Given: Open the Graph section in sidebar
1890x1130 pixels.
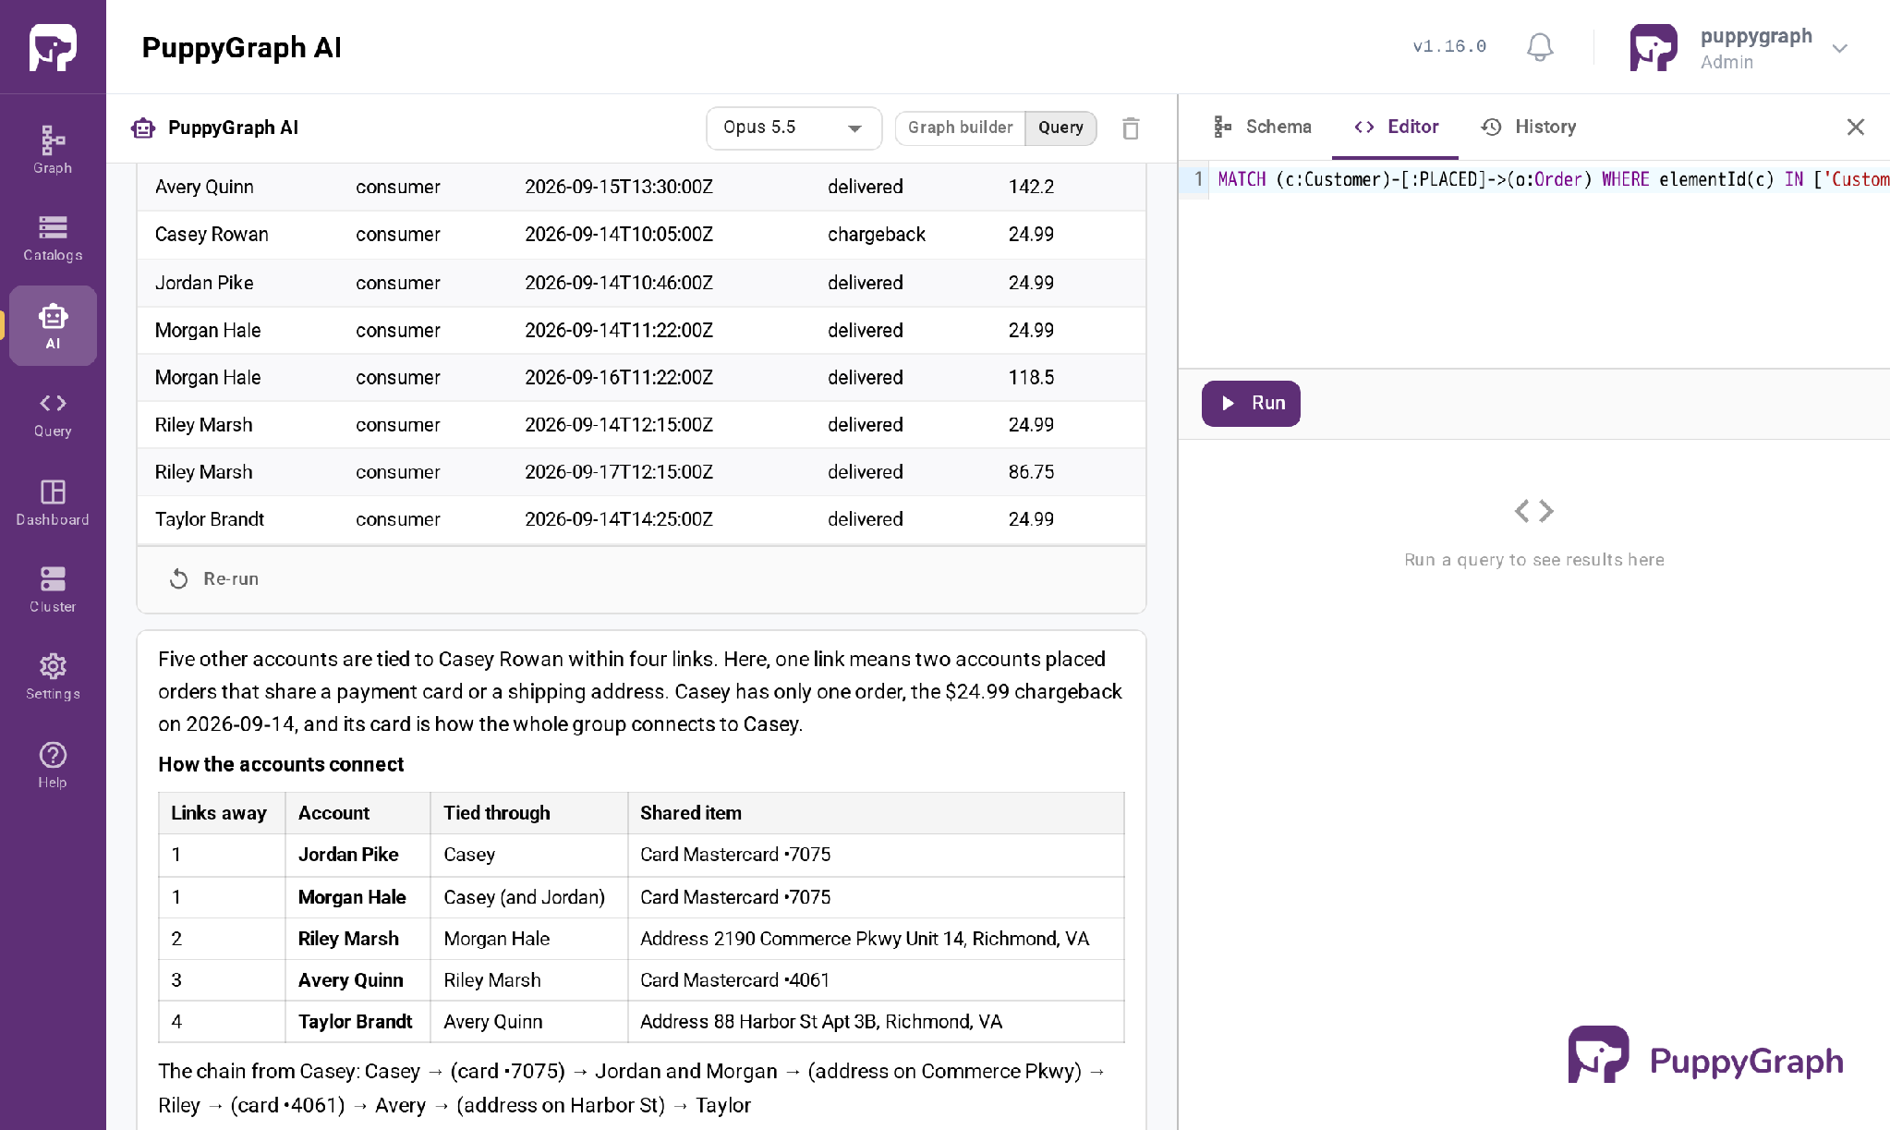Looking at the screenshot, I should coord(53,150).
